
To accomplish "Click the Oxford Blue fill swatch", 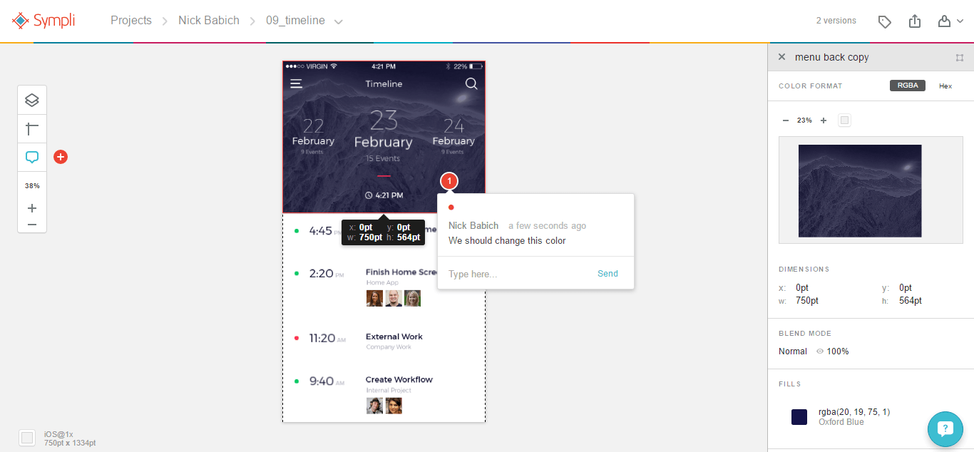I will [799, 417].
